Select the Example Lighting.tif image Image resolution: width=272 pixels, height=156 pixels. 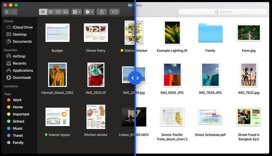click(172, 33)
